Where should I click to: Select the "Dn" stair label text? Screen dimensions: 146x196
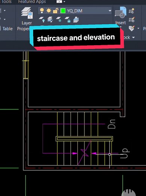click(111, 124)
